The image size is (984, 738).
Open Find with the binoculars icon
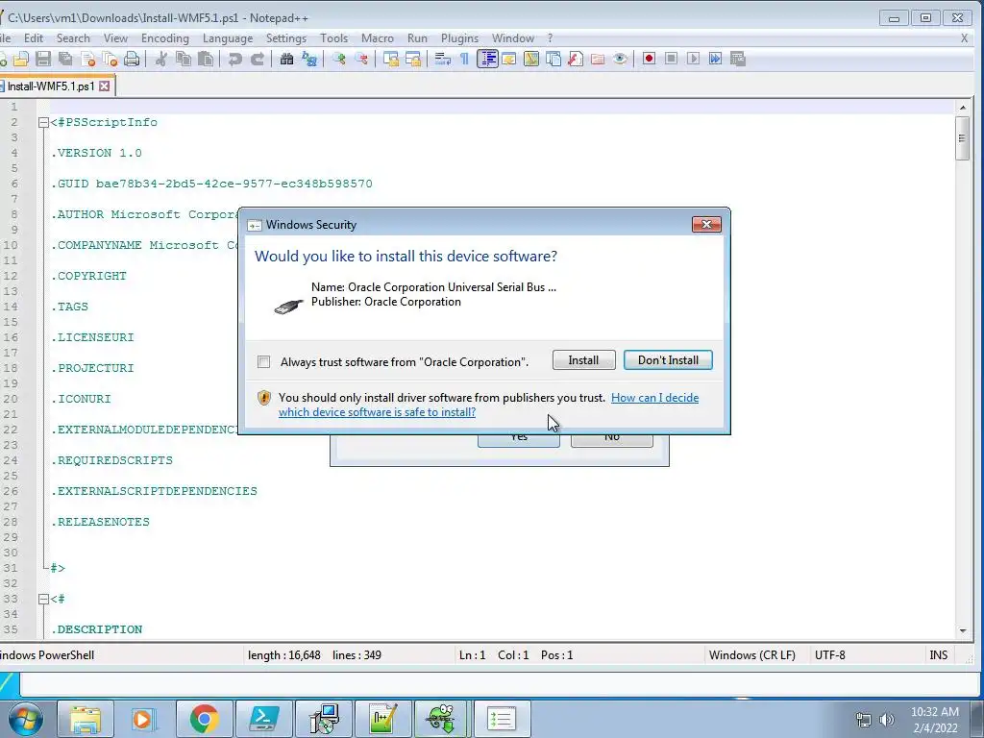pos(286,59)
